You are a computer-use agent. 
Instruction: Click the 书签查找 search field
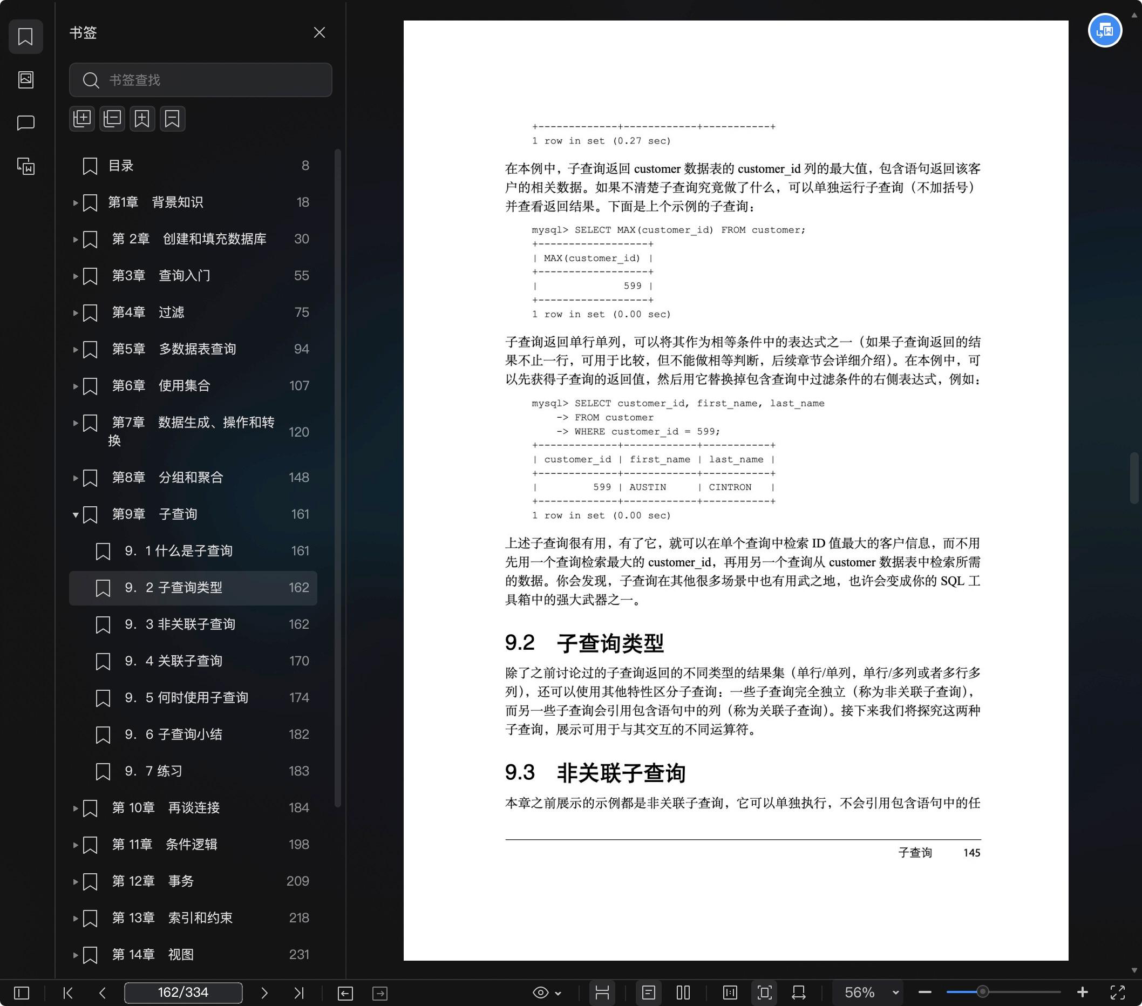point(201,80)
